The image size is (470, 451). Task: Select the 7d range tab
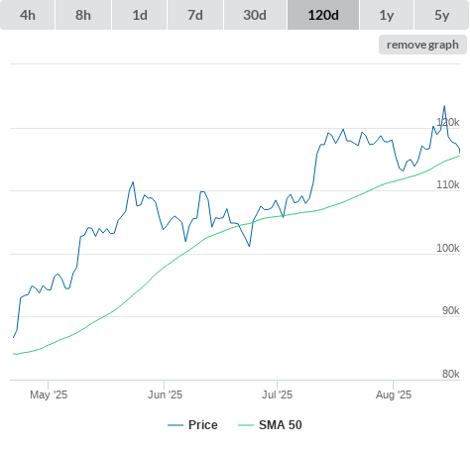coord(195,15)
